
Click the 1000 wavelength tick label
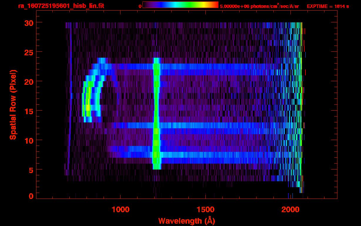121,210
